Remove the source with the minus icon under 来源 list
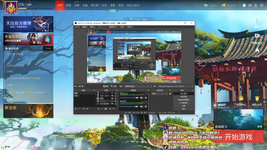Viewport: 267px width, 150px height. (x=102, y=109)
